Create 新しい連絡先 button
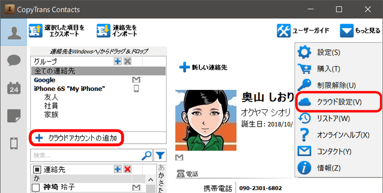 point(203,67)
